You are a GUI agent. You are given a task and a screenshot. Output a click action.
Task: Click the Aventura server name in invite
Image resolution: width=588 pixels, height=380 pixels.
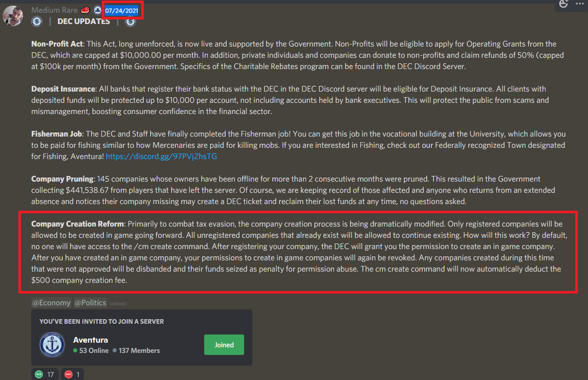coord(91,340)
